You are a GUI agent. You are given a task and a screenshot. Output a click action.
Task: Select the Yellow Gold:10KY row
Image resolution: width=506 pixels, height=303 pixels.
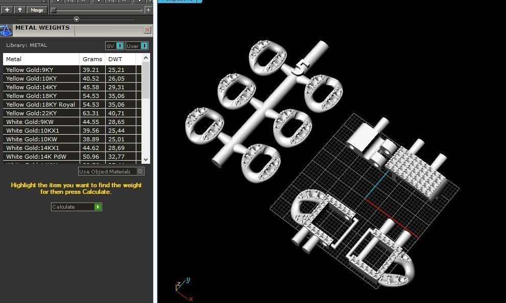[x=73, y=79]
